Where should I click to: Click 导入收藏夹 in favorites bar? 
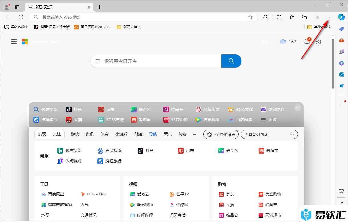[x=16, y=27]
